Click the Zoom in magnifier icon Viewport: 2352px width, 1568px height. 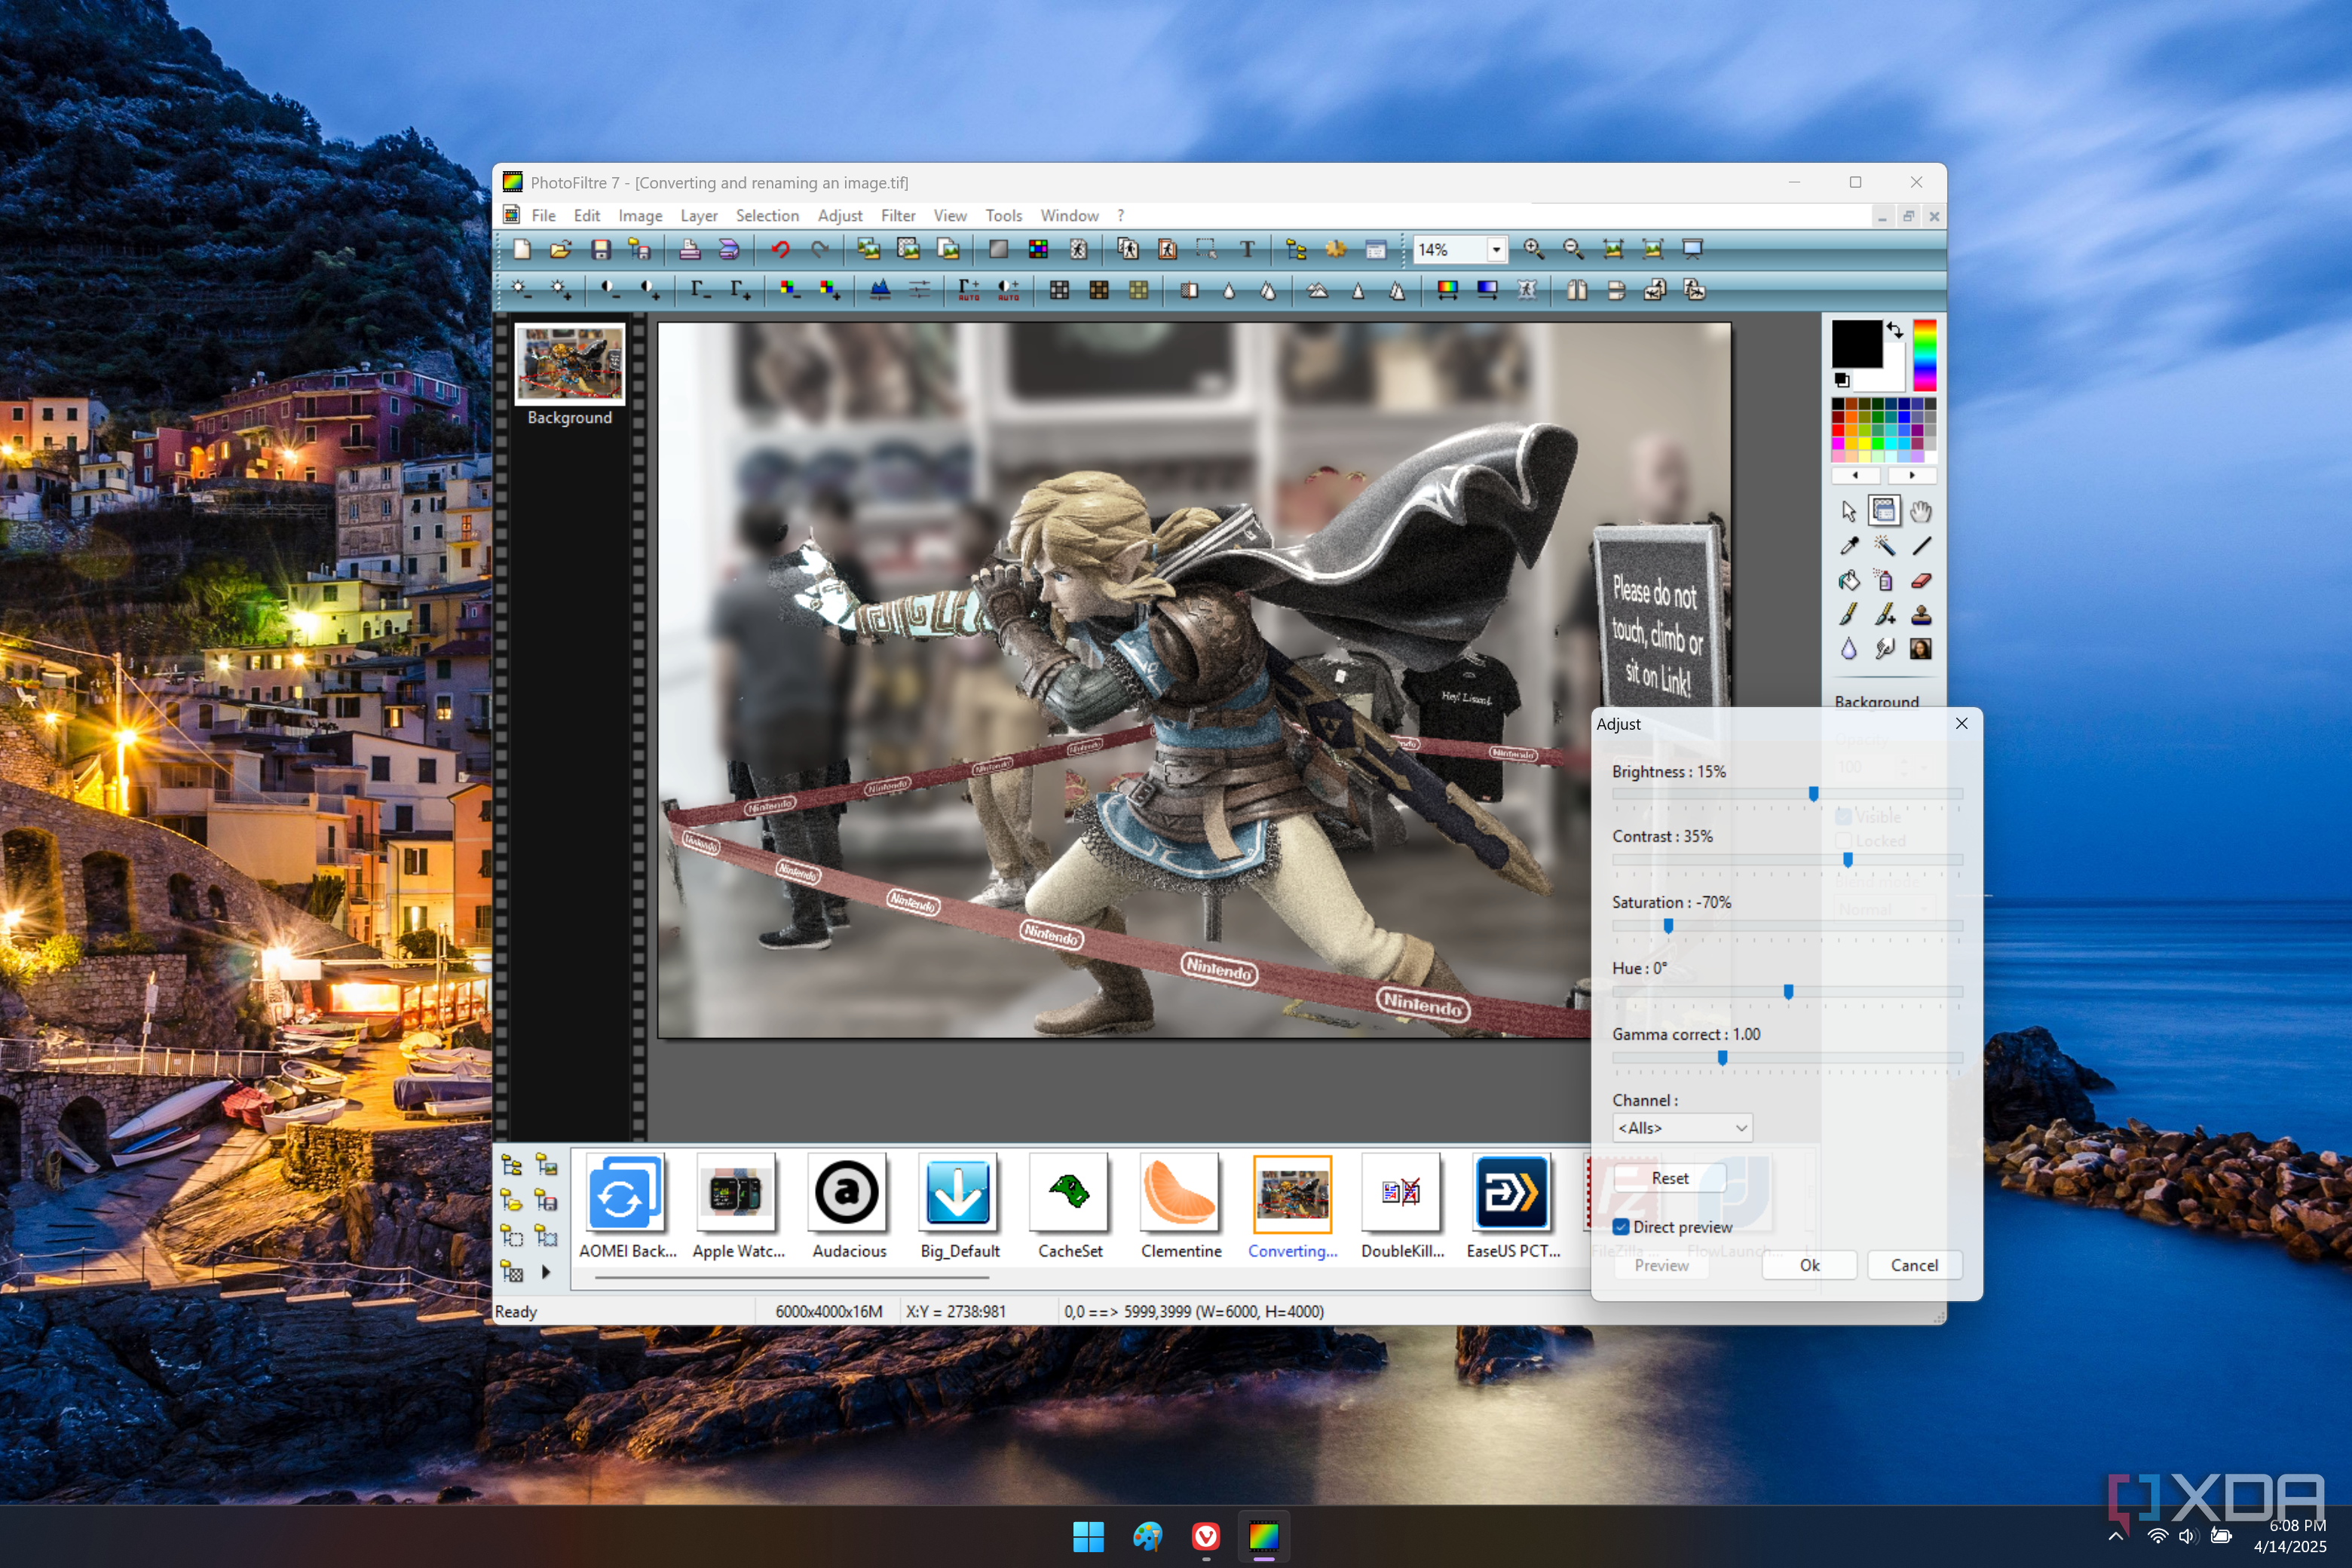point(1533,249)
